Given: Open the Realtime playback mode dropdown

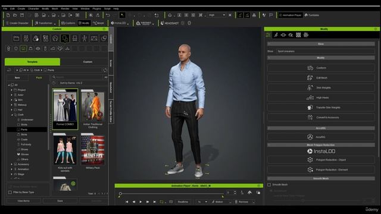Looking at the screenshot, I should click(x=183, y=202).
